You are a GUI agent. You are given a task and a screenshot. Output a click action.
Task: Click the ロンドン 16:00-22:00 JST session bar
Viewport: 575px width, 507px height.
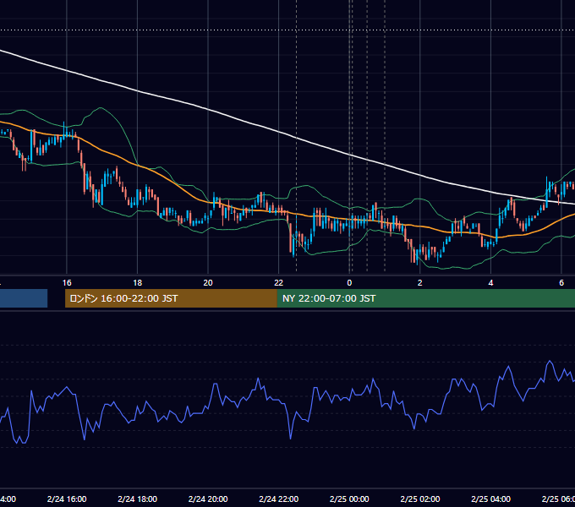(171, 298)
